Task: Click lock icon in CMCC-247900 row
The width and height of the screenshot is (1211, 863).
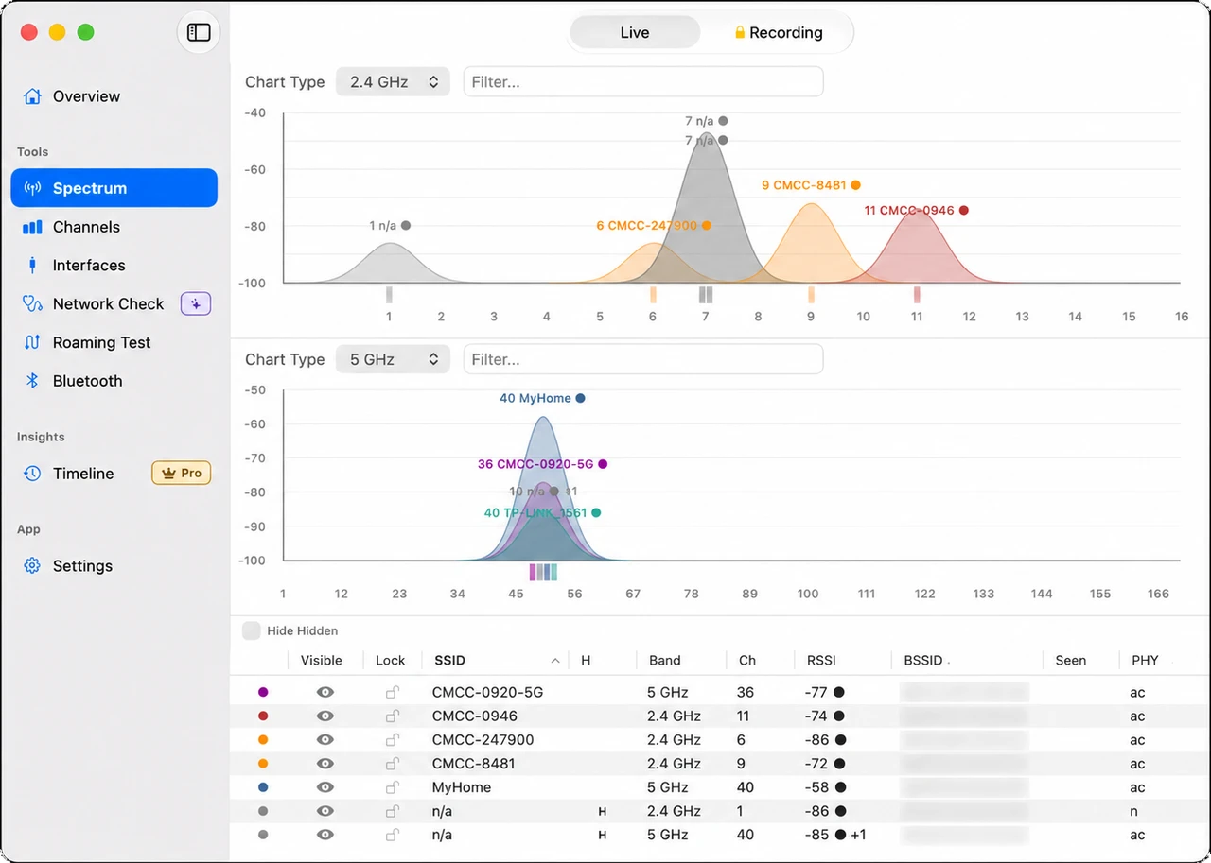Action: coord(392,739)
